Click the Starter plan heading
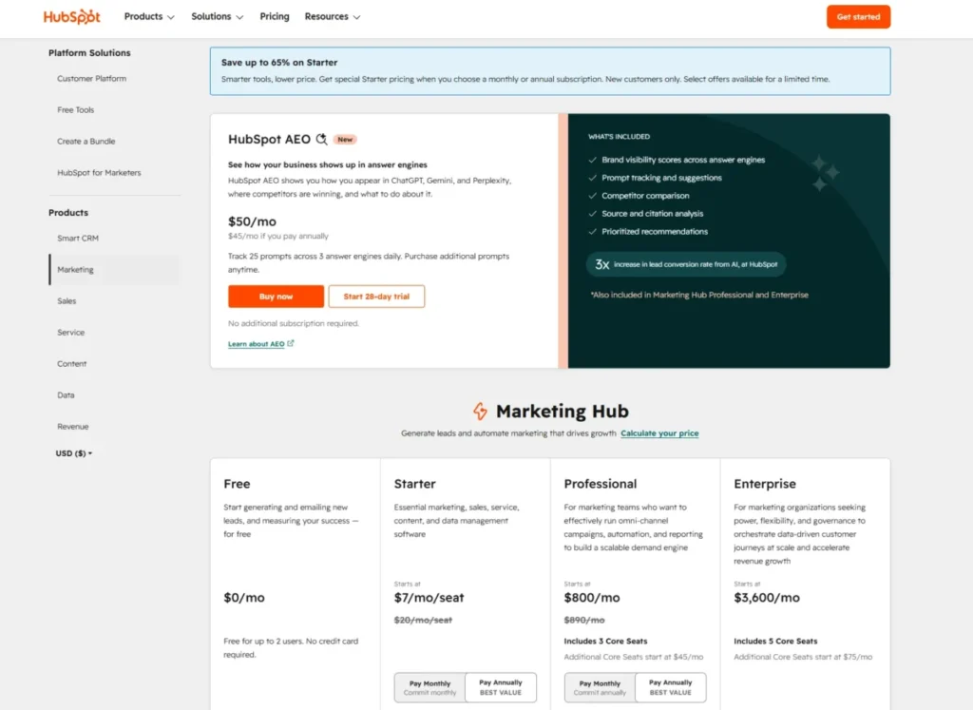The height and width of the screenshot is (710, 973). [x=415, y=484]
